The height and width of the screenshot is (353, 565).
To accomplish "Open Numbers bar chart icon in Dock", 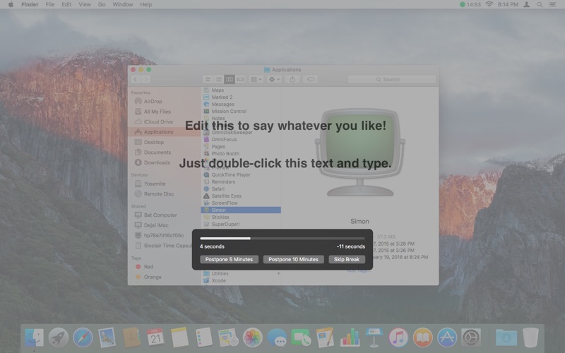I will click(350, 337).
